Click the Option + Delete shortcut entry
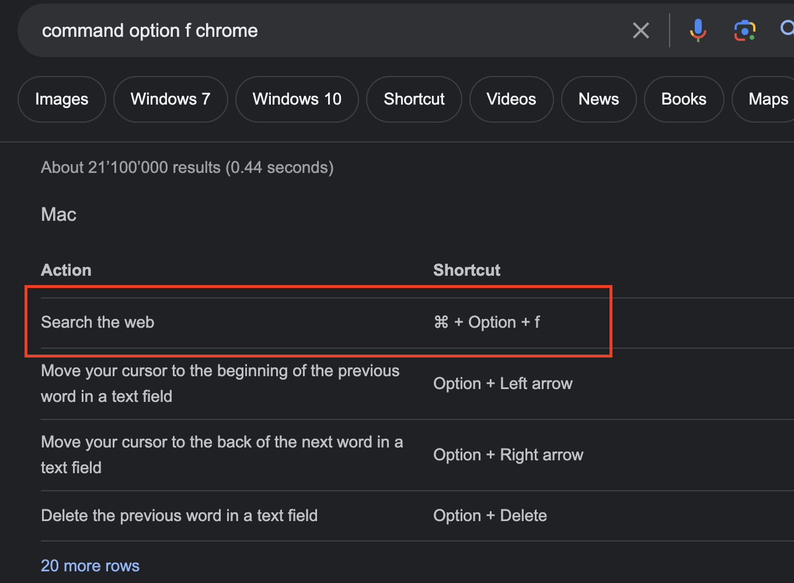 pos(490,515)
